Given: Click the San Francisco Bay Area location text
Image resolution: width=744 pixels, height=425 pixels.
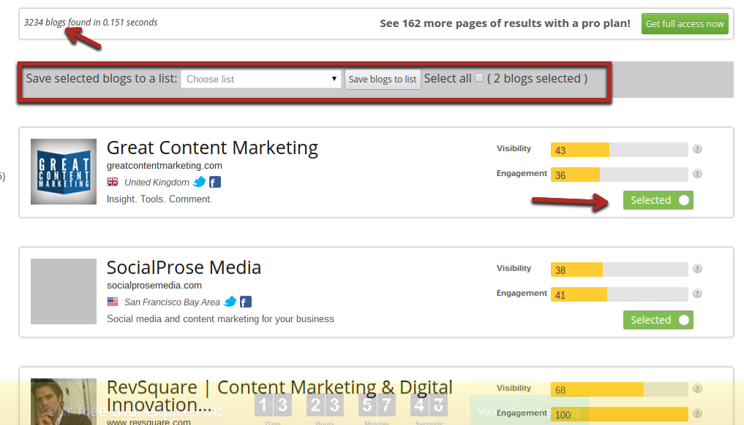Looking at the screenshot, I should click(172, 302).
